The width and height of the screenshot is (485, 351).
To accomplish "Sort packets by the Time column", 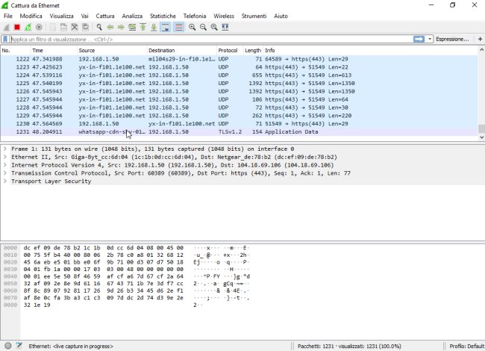I will pyautogui.click(x=54, y=50).
